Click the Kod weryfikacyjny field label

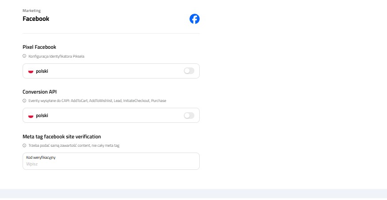(41, 157)
